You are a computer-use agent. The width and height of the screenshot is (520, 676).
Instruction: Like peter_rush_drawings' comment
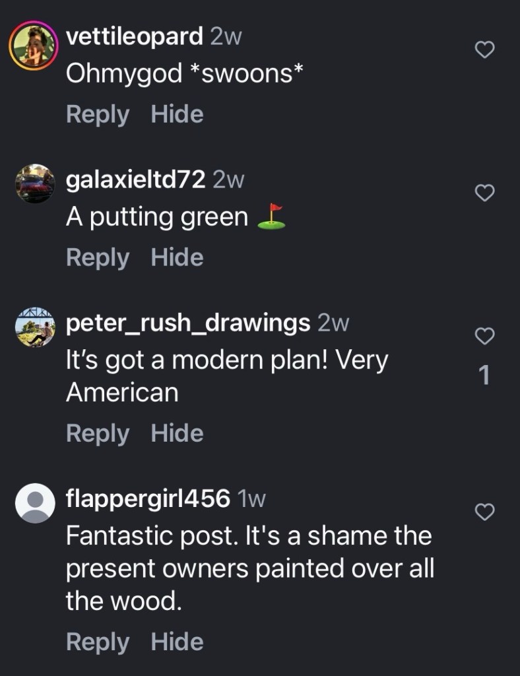click(x=485, y=336)
